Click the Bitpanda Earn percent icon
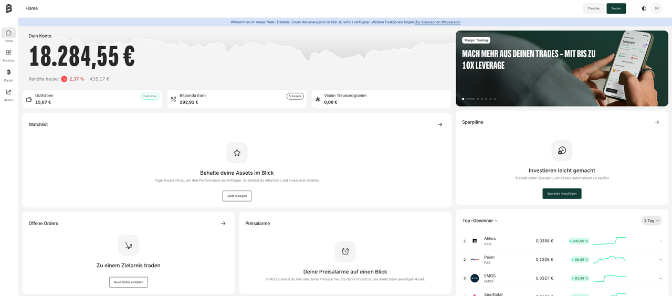Screen dimensions: 672x296 pos(173,99)
